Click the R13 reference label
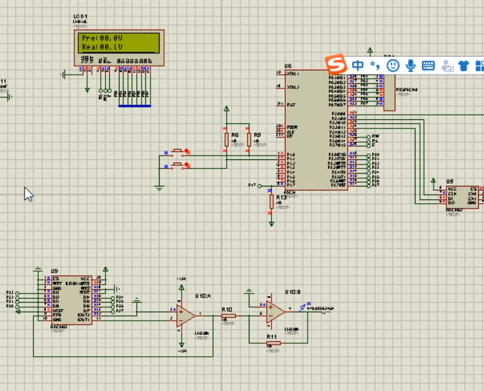Image resolution: width=484 pixels, height=391 pixels. (x=281, y=197)
